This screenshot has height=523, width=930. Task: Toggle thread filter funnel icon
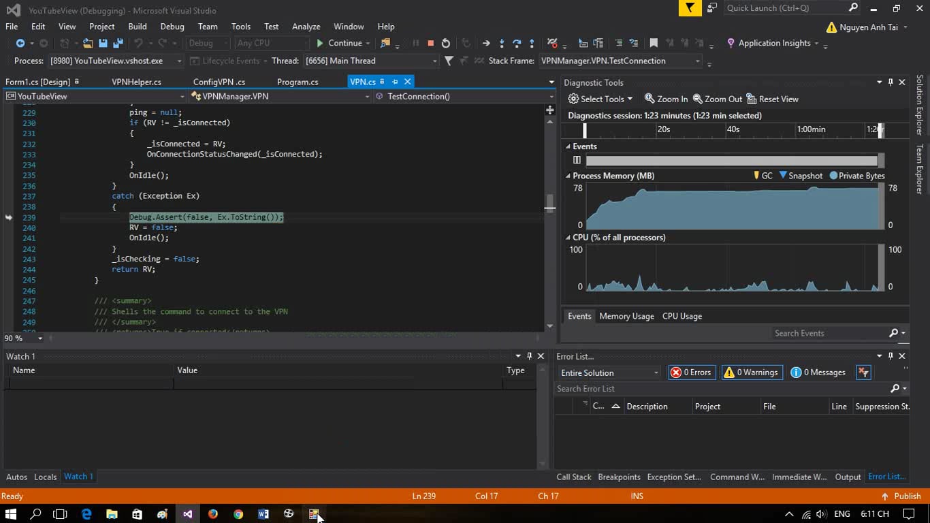[x=449, y=61]
